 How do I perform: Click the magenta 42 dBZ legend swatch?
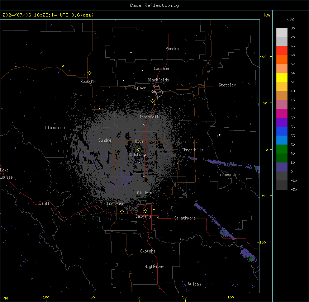(x=282, y=113)
